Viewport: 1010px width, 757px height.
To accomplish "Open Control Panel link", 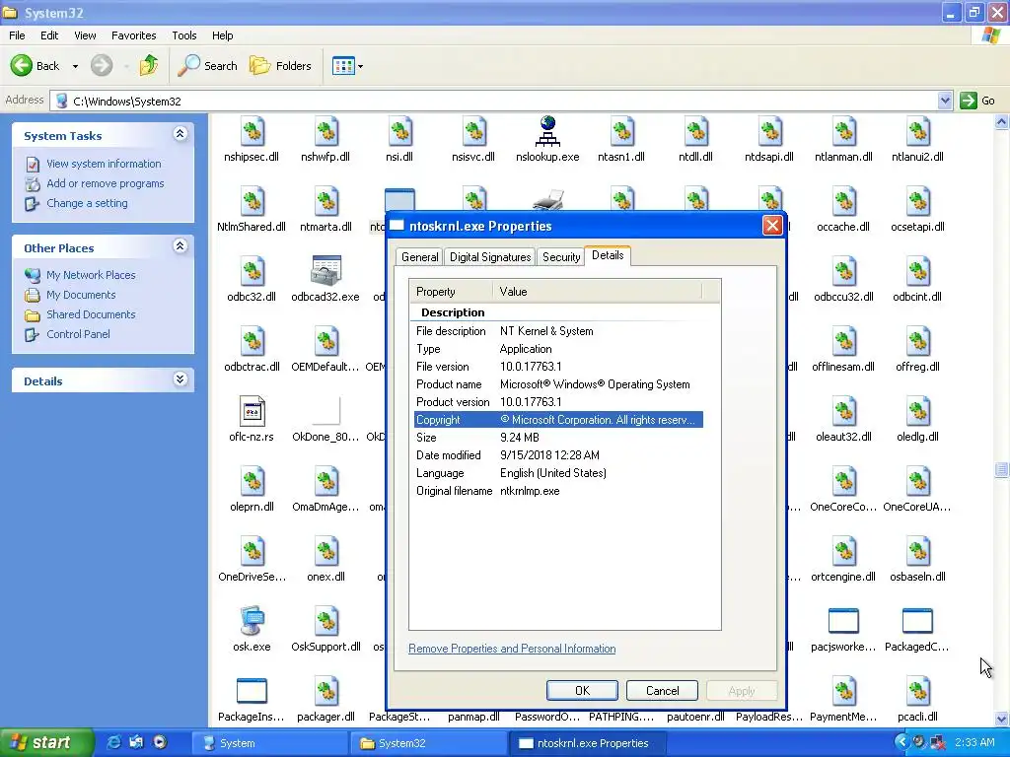I will 78,334.
